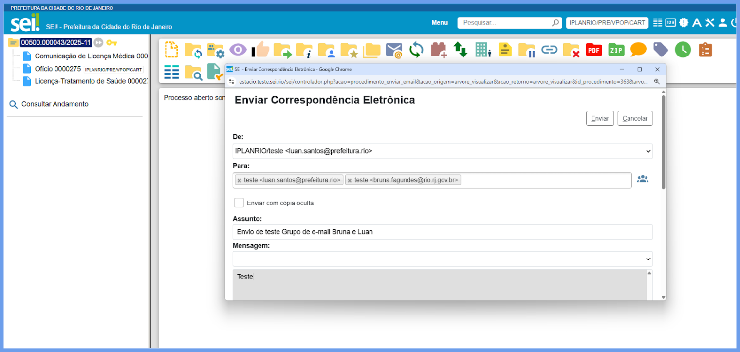Click the green clock icon
Viewport: 740px width, 352px height.
[683, 50]
